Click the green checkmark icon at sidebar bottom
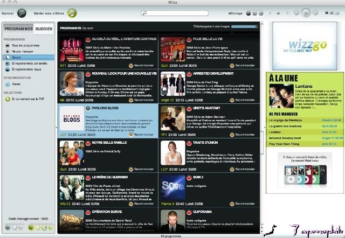Screen dimensions: 345x238 coord(44,227)
